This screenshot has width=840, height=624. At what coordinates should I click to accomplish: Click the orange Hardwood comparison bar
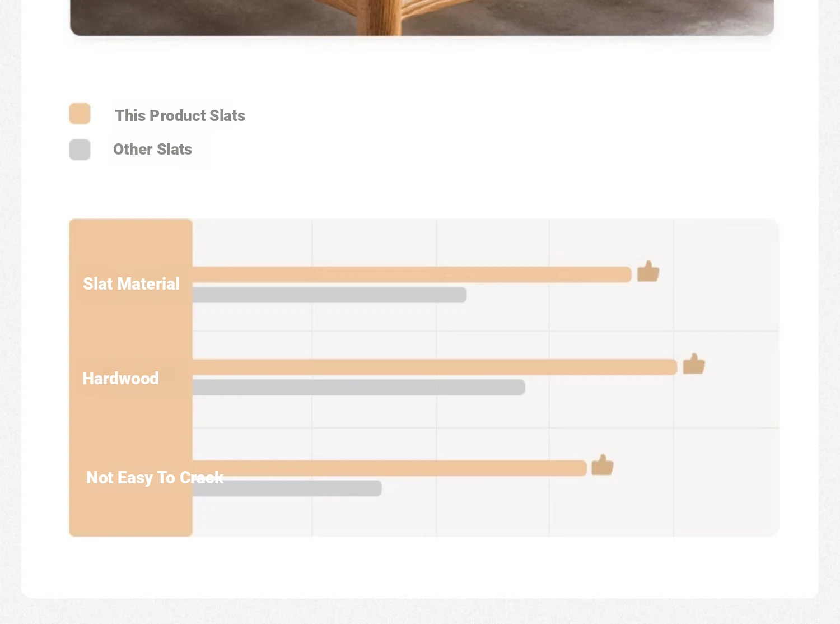(x=435, y=367)
